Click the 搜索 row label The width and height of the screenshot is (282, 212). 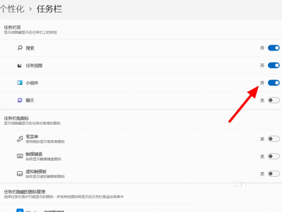coord(30,48)
